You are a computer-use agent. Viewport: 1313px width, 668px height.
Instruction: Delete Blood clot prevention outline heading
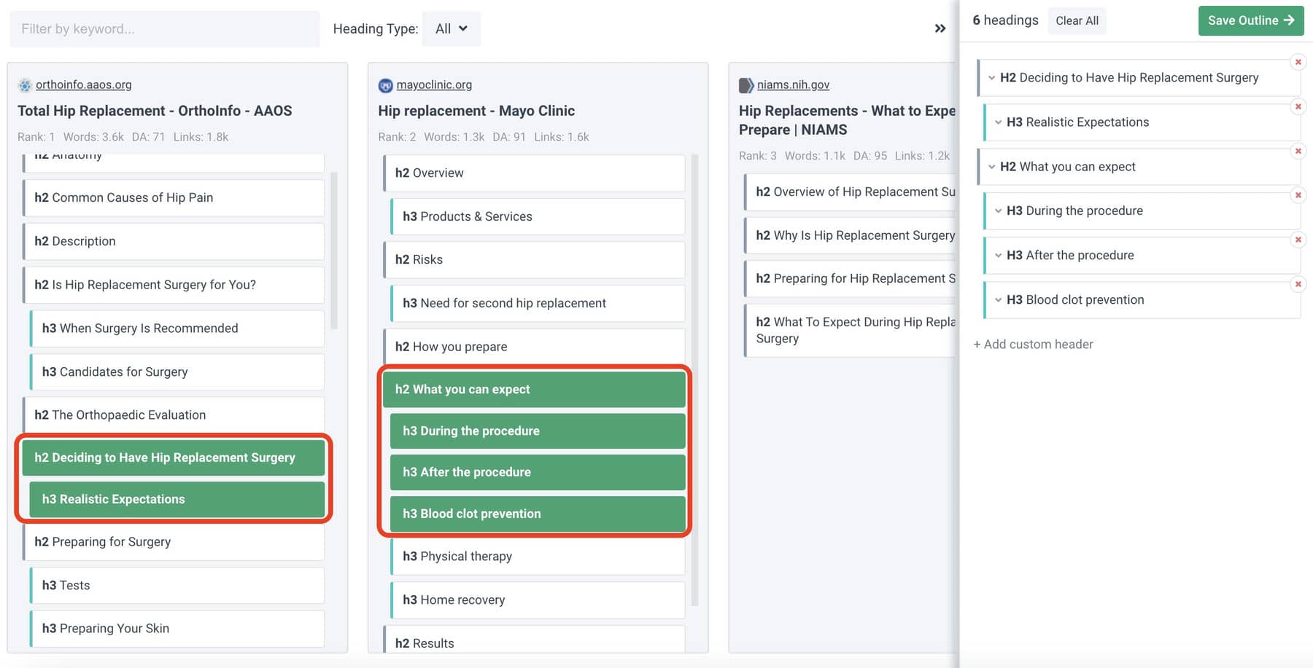[x=1298, y=284]
